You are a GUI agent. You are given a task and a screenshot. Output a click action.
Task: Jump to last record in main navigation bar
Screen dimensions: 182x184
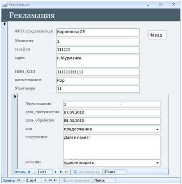click(x=50, y=180)
